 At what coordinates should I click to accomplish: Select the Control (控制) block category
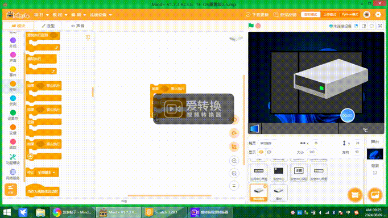(x=13, y=86)
